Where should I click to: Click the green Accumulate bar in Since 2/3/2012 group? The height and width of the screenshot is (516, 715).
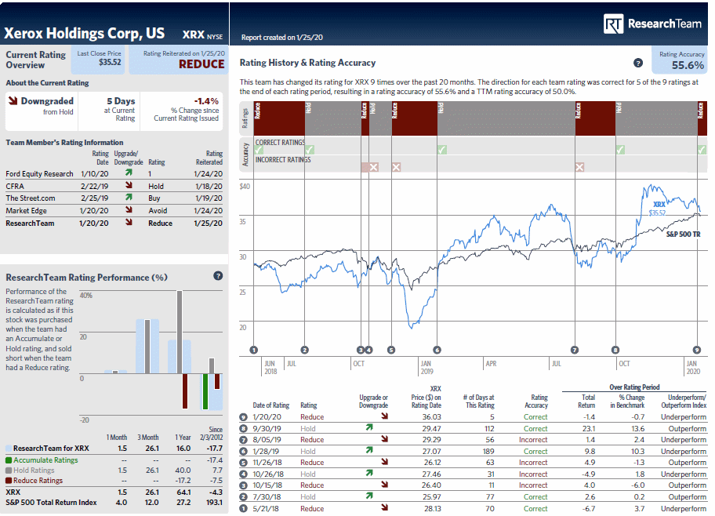coord(205,391)
